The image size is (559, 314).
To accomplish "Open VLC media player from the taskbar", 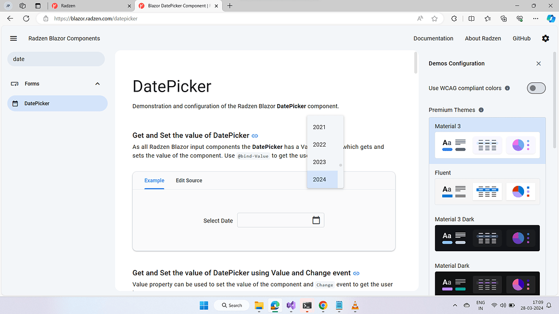I will tap(355, 305).
